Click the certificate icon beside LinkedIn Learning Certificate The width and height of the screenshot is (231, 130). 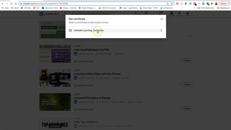point(70,30)
